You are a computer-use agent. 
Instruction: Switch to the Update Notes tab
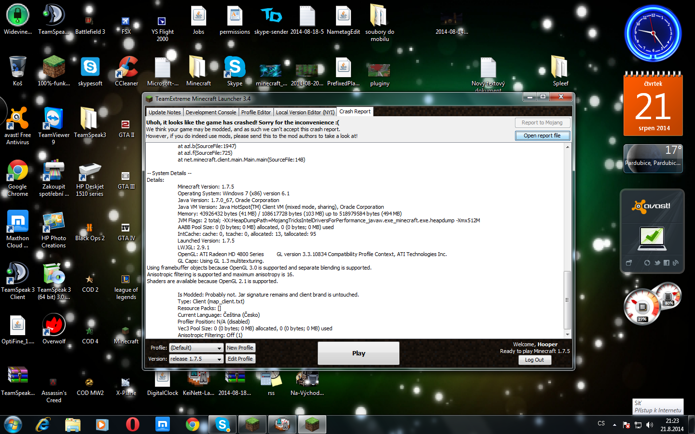click(165, 112)
